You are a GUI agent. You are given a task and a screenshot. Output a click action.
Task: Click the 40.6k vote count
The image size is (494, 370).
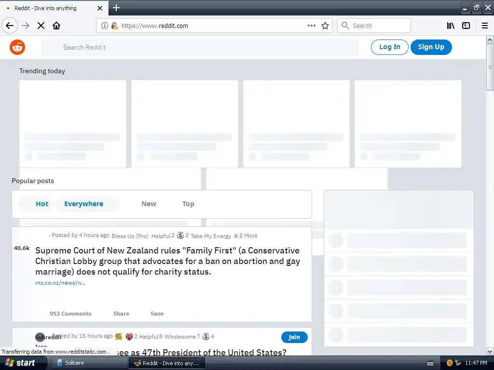[x=21, y=248]
